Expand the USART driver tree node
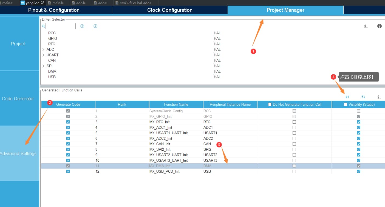The image size is (385, 207). click(43, 55)
